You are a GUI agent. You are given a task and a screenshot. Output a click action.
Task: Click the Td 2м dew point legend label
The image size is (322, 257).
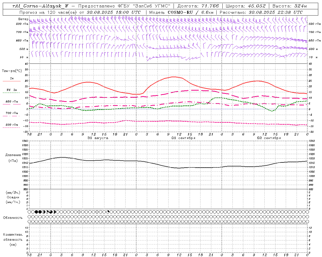[12, 90]
